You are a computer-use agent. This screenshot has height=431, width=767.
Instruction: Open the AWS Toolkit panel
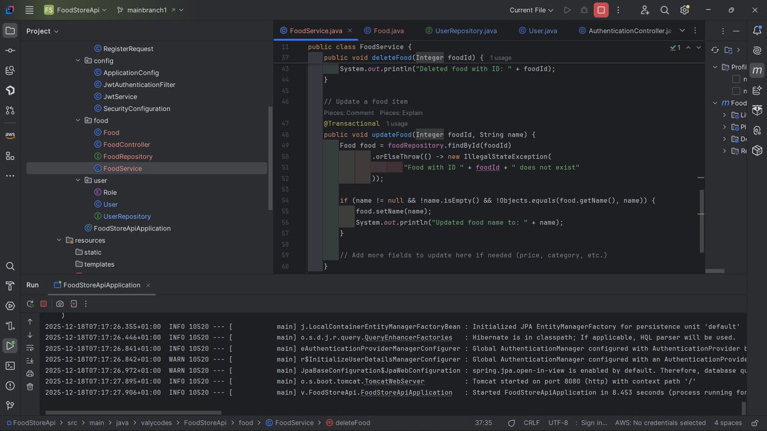[x=10, y=135]
